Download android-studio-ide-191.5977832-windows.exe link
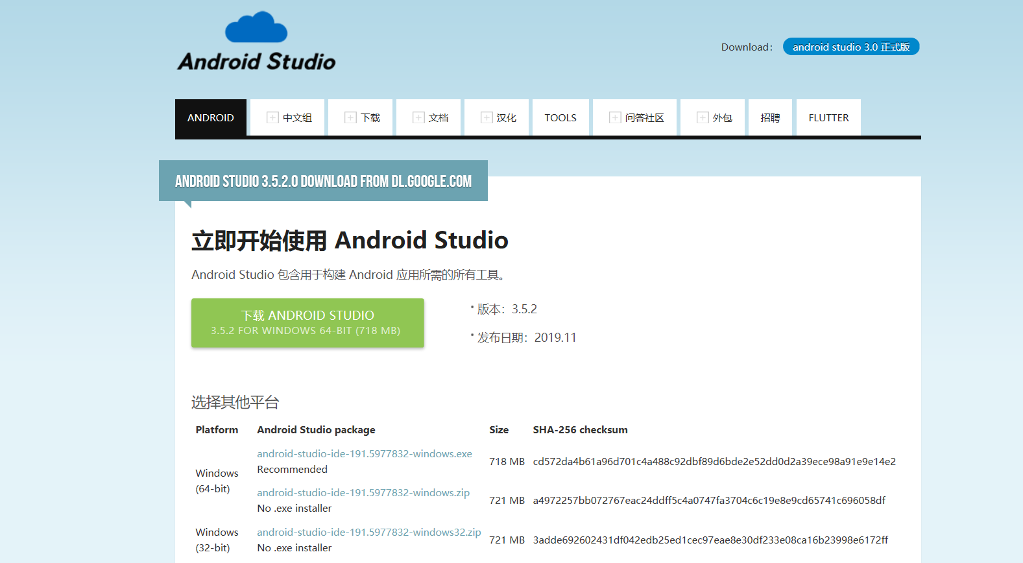The width and height of the screenshot is (1023, 563). [x=365, y=454]
